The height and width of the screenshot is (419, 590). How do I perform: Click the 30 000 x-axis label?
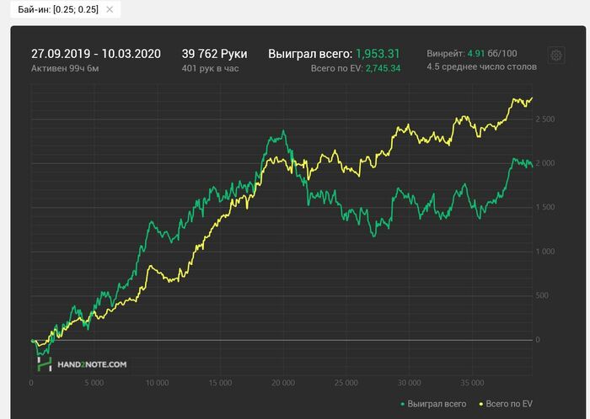coord(410,383)
